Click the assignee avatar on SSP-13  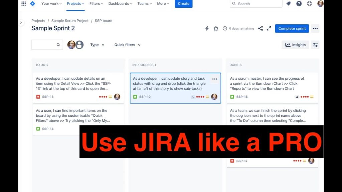pos(117,97)
